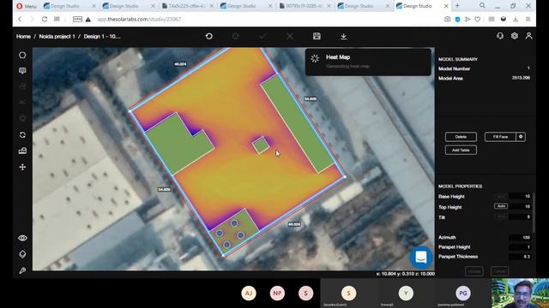
Task: Click the bookmark heart icon
Action: [x=478, y=19]
